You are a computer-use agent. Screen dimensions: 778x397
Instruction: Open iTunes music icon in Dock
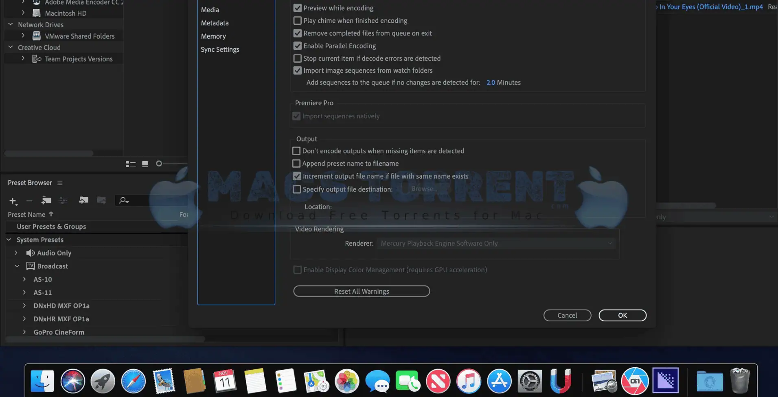[469, 381]
